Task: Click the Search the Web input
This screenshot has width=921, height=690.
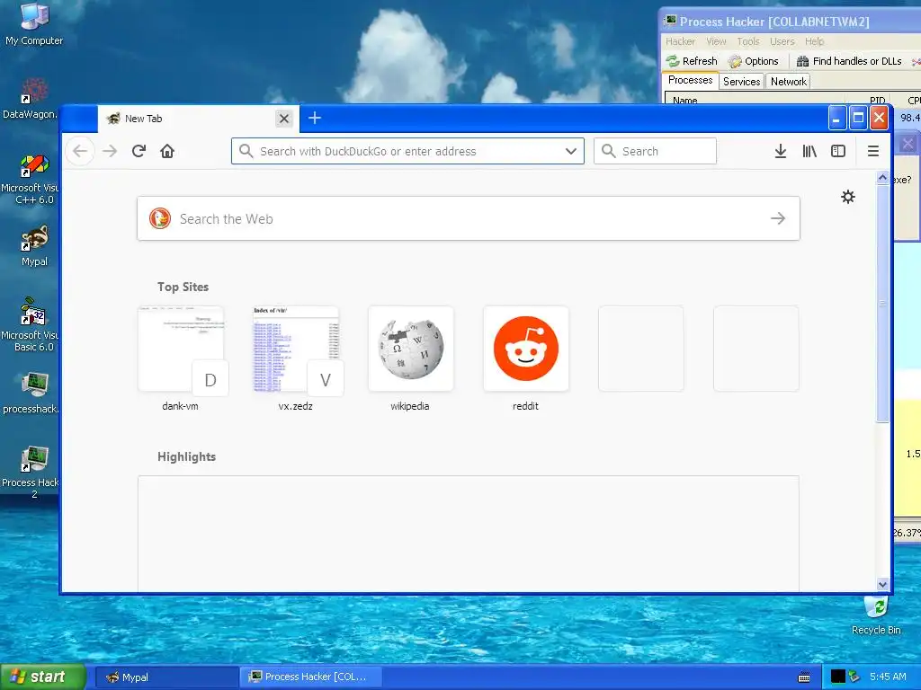Action: tap(468, 218)
